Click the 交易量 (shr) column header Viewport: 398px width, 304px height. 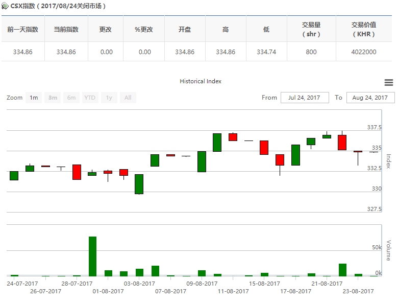(311, 30)
